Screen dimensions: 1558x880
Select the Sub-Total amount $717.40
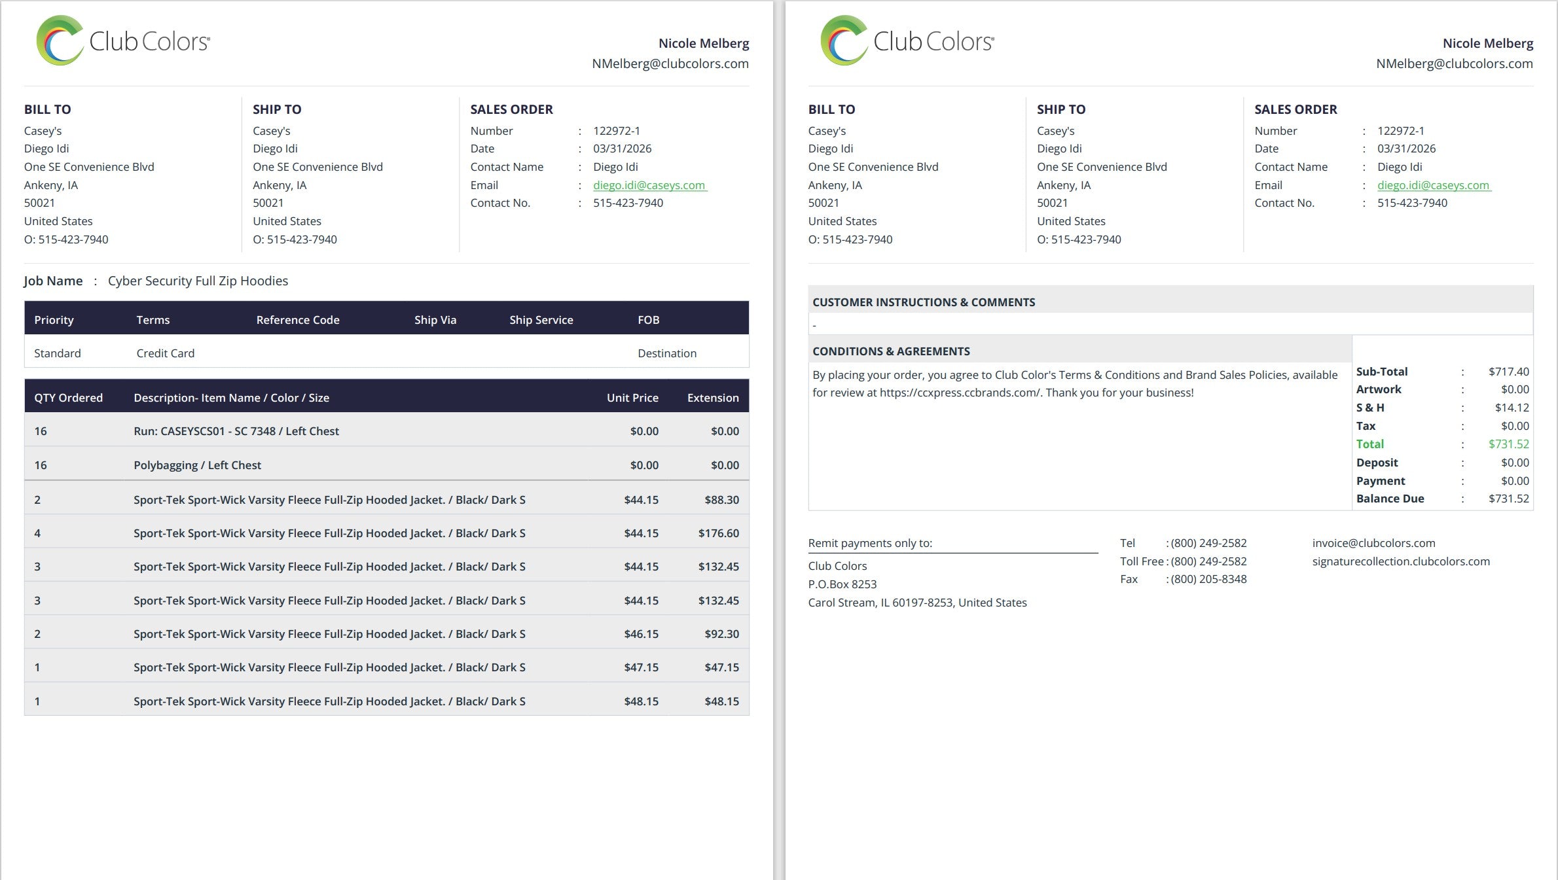(x=1509, y=372)
